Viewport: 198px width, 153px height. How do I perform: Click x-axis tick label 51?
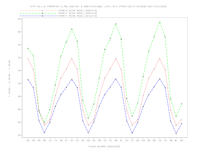coord(121,140)
